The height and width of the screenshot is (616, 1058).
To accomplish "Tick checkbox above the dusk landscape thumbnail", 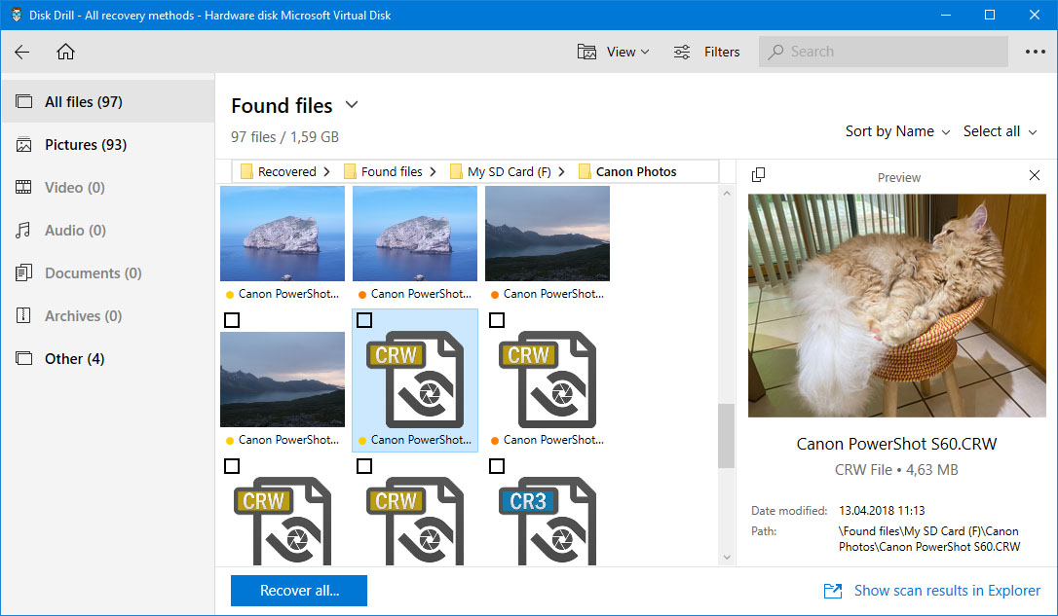I will (x=232, y=320).
